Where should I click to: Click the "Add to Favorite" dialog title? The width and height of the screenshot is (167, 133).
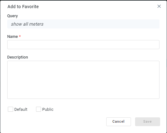[23, 7]
